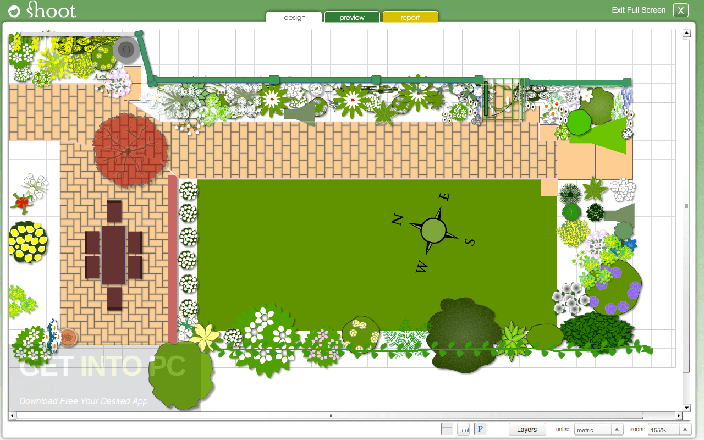704x440 pixels.
Task: Click the gray drain cover in top-left corner
Action: 127,50
